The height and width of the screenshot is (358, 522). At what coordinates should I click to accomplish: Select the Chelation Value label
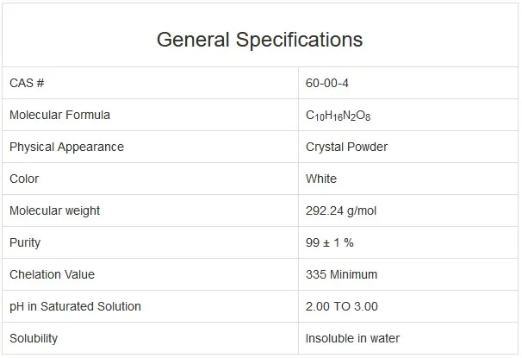coord(52,274)
